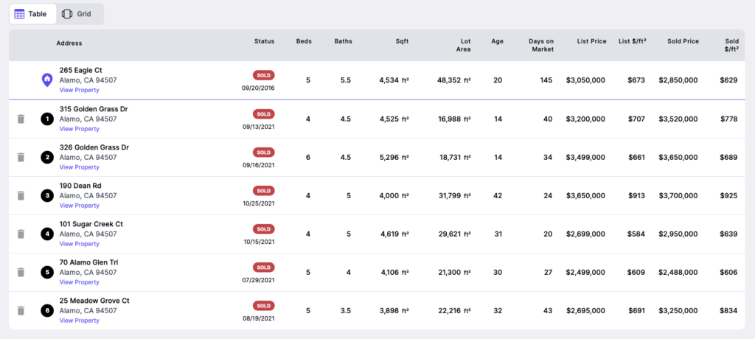This screenshot has height=339, width=755.
Task: Click sold price $3,250,000
Action: click(x=678, y=310)
